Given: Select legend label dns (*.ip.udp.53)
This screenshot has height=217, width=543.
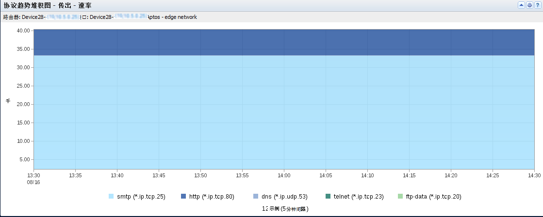Looking at the screenshot, I should click(285, 197).
